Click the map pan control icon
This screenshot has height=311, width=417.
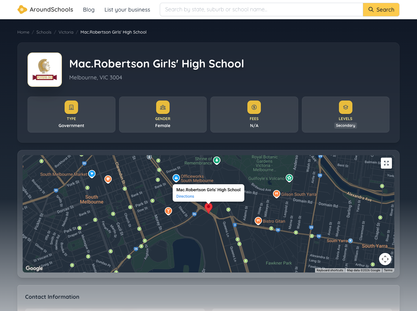[385, 259]
